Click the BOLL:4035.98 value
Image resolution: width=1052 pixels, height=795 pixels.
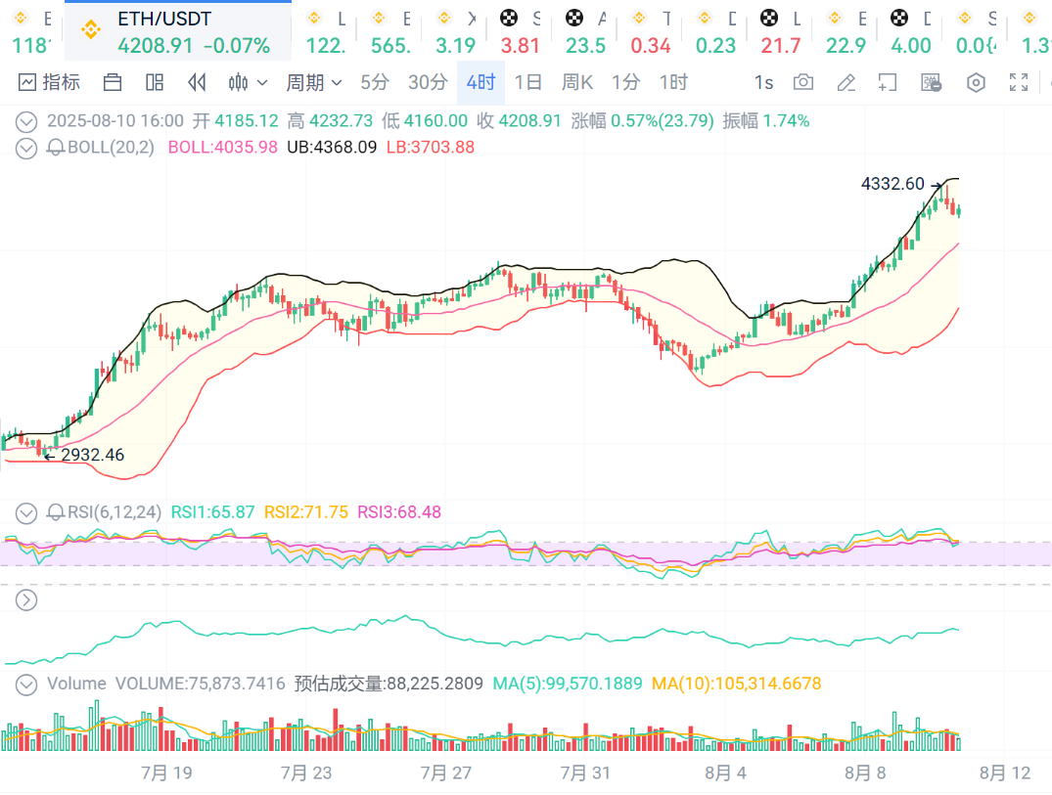point(223,148)
